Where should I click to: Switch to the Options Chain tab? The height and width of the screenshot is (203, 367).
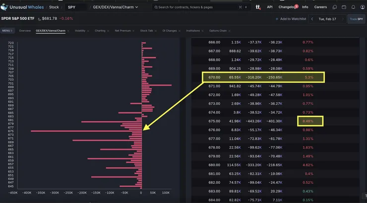tap(218, 31)
